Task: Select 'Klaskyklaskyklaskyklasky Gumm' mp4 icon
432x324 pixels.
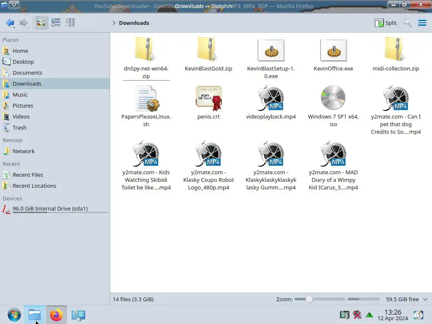Action: click(x=271, y=154)
